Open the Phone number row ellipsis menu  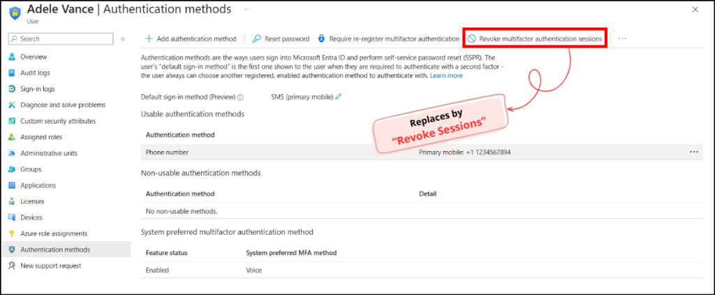[x=693, y=152]
